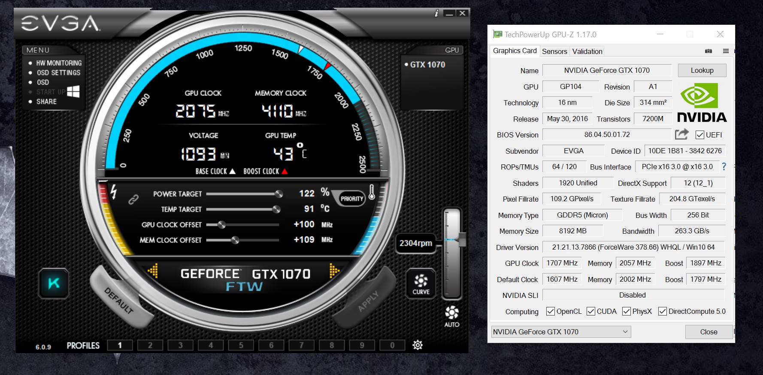Click the NVIDIA logo in GPU-Z

tap(702, 103)
